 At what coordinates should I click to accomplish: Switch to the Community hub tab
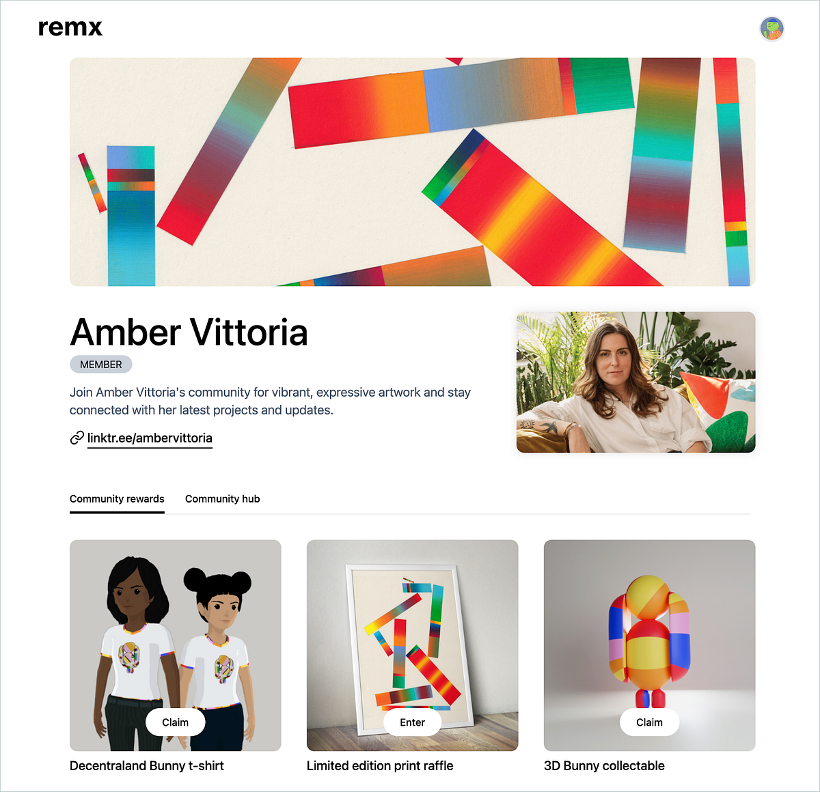[222, 499]
